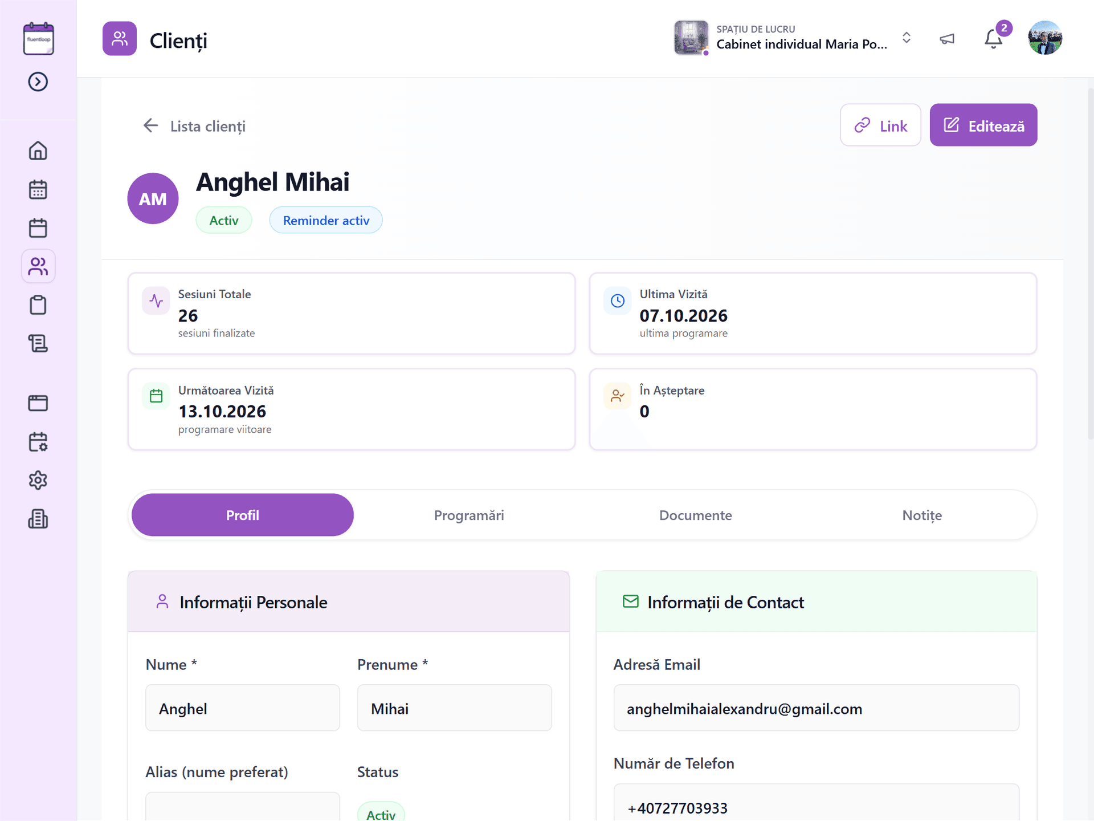Open the calendar grid icon in the sidebar
Image resolution: width=1094 pixels, height=821 pixels.
tap(38, 189)
